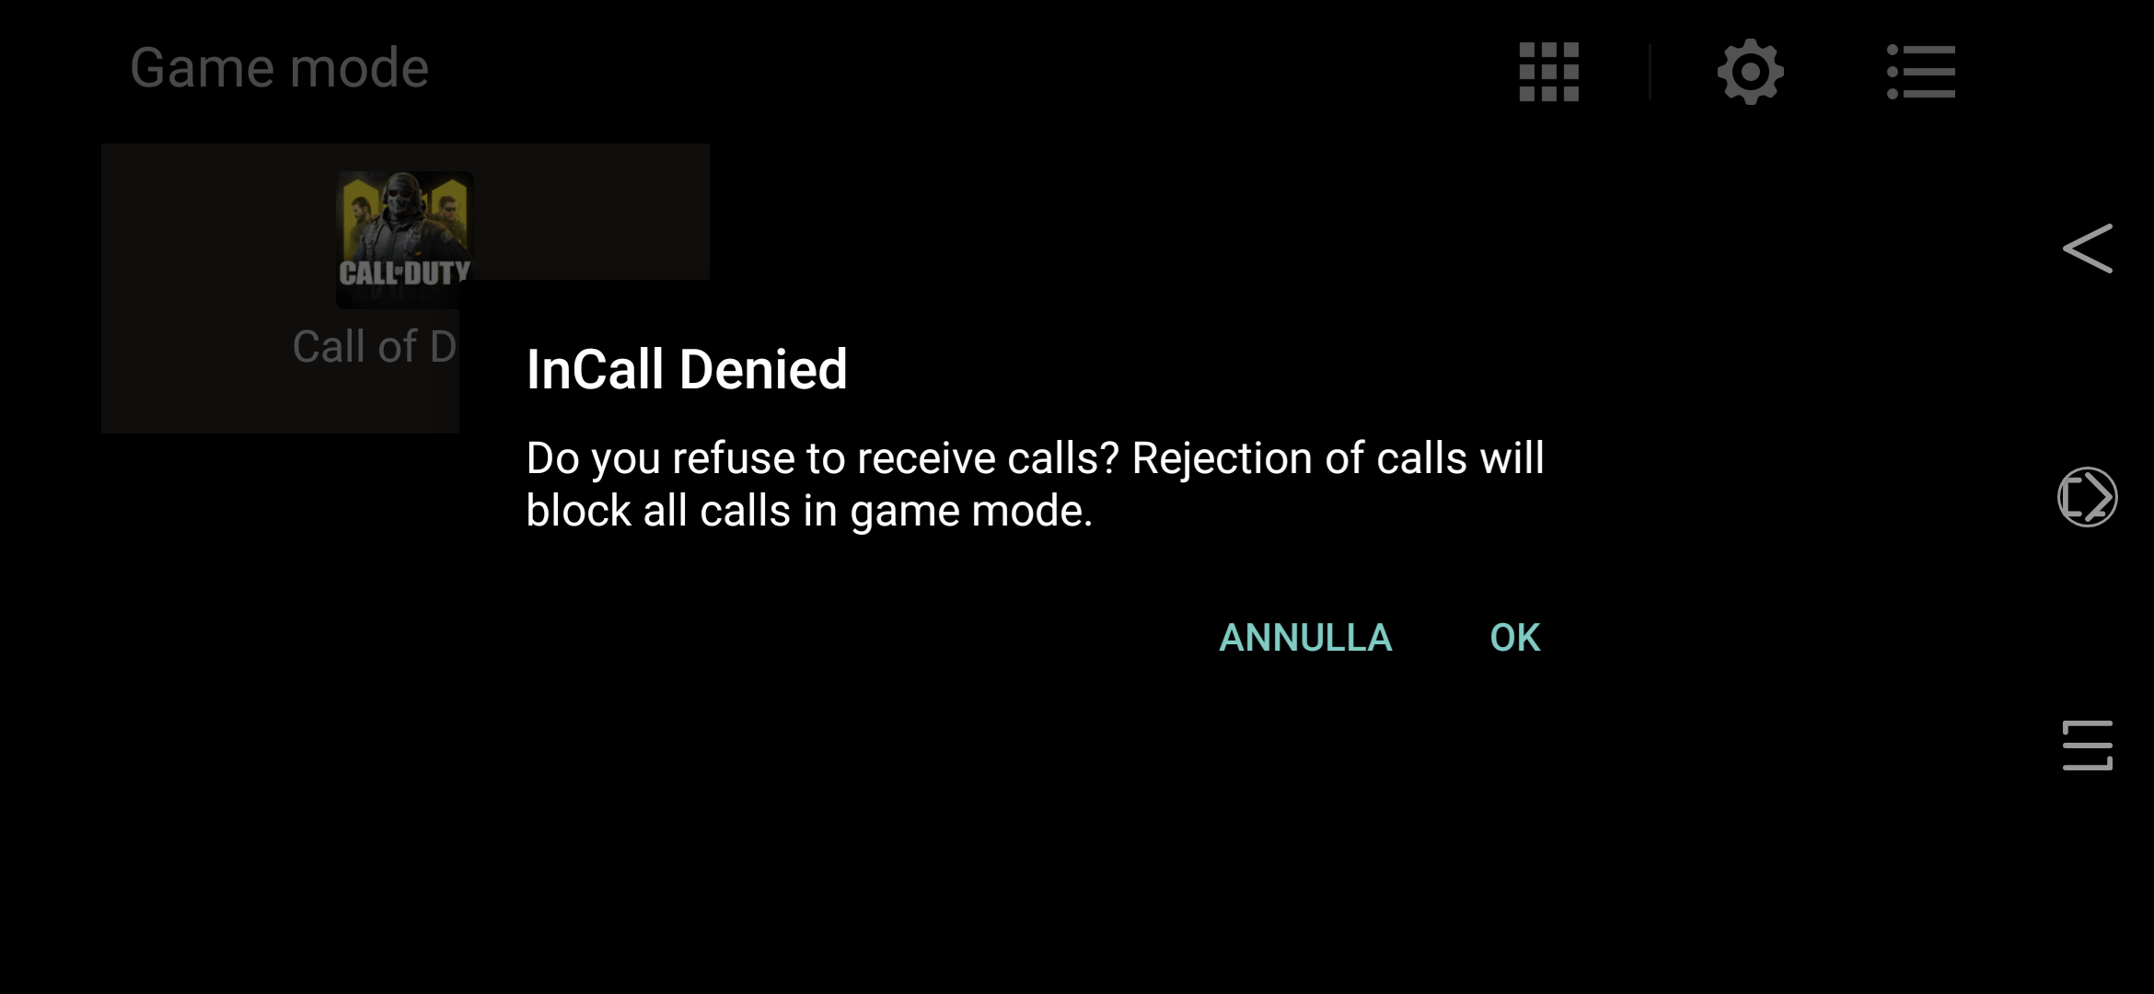Open the list view menu icon

coord(1920,72)
